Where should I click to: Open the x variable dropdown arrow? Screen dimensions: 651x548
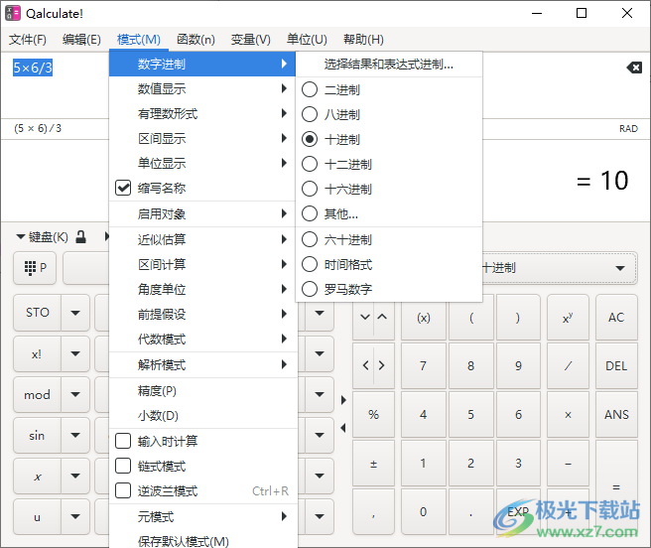(x=75, y=476)
